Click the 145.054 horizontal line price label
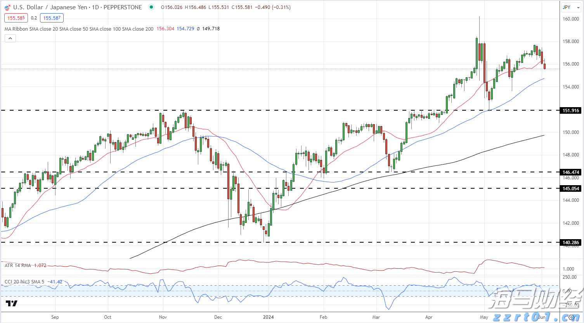Image resolution: width=584 pixels, height=323 pixels. tap(571, 189)
